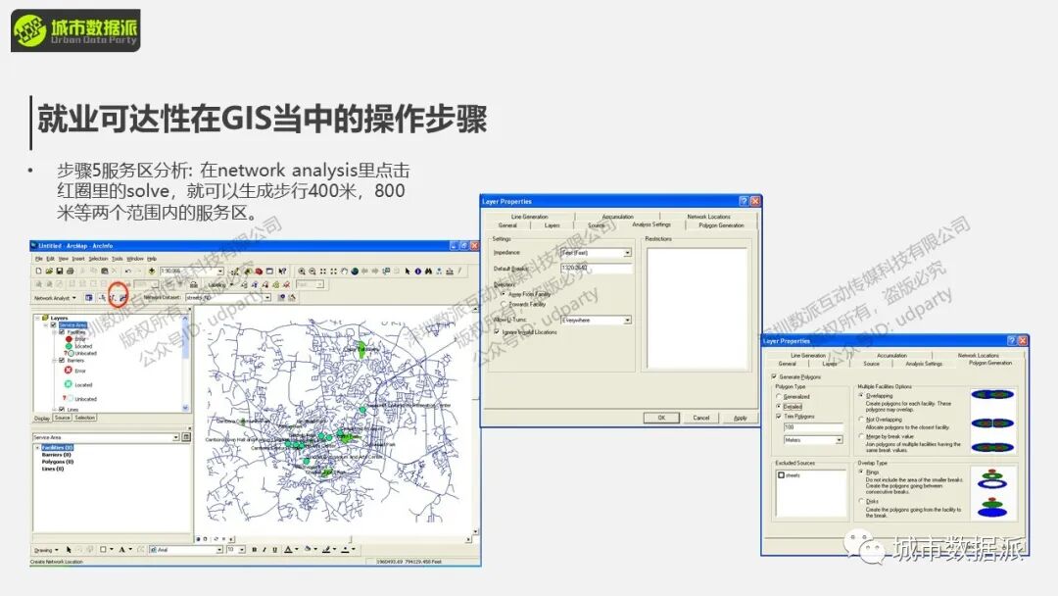The width and height of the screenshot is (1058, 596).
Task: Click OK in Analysis Settings dialog
Action: click(661, 418)
